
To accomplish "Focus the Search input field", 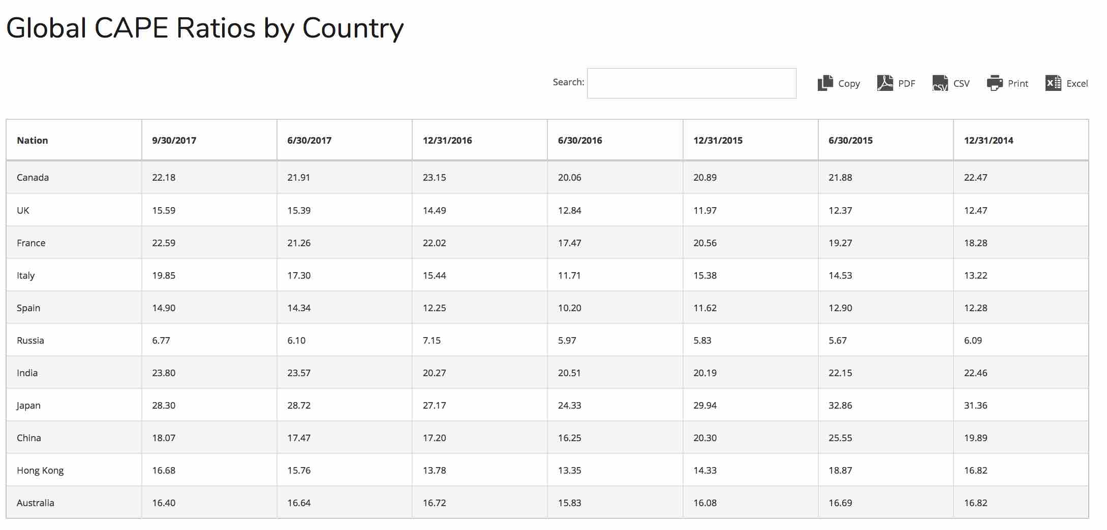I will pos(691,83).
